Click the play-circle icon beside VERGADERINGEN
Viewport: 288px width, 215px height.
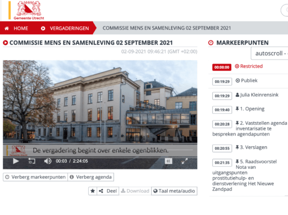click(x=43, y=28)
